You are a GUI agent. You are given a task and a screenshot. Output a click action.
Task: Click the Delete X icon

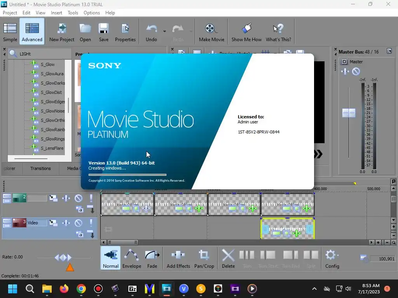[x=228, y=255]
